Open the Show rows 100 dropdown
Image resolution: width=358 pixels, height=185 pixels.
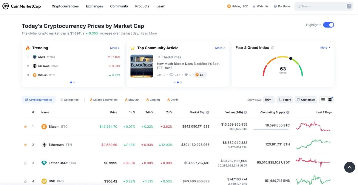[268, 100]
